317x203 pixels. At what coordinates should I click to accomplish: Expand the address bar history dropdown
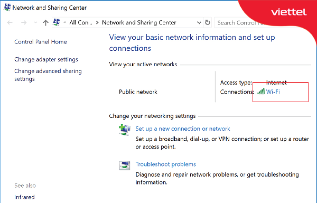(199, 23)
